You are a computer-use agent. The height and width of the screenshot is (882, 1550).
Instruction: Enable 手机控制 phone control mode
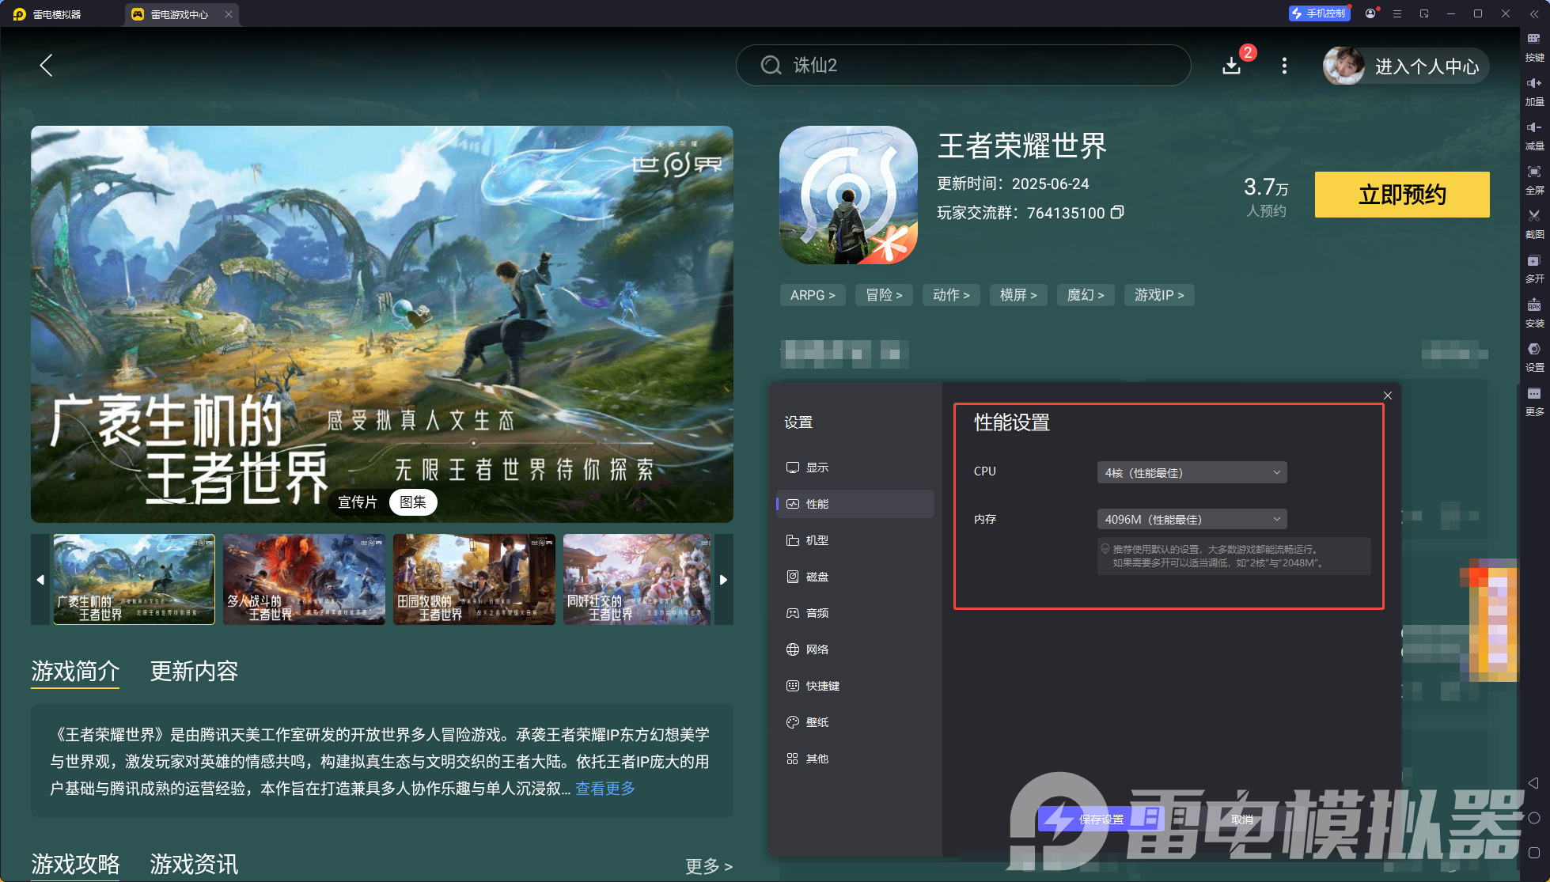pyautogui.click(x=1318, y=13)
